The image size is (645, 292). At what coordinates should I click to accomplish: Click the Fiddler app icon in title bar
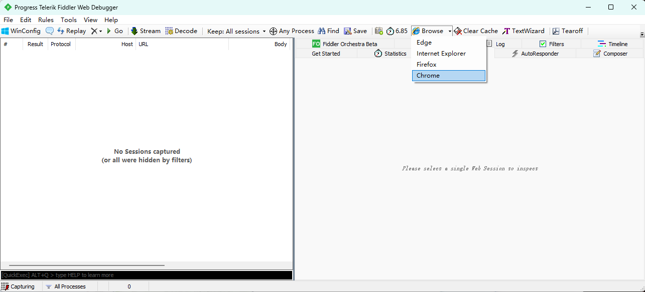[x=8, y=8]
